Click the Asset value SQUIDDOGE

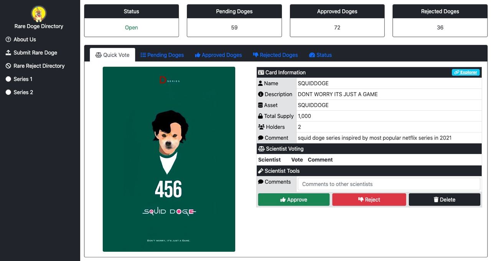click(313, 105)
